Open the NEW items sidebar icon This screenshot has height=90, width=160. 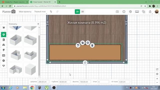pyautogui.click(x=3, y=55)
